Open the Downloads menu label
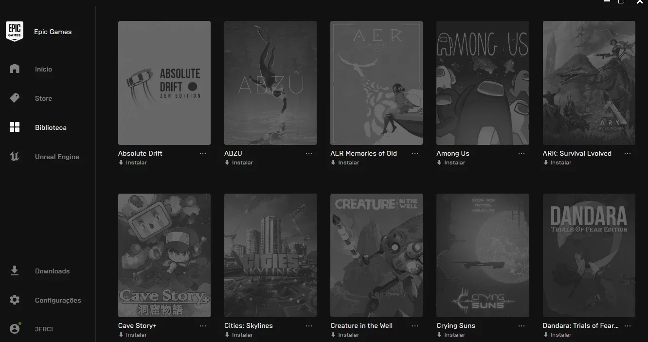This screenshot has height=342, width=648. click(x=52, y=271)
